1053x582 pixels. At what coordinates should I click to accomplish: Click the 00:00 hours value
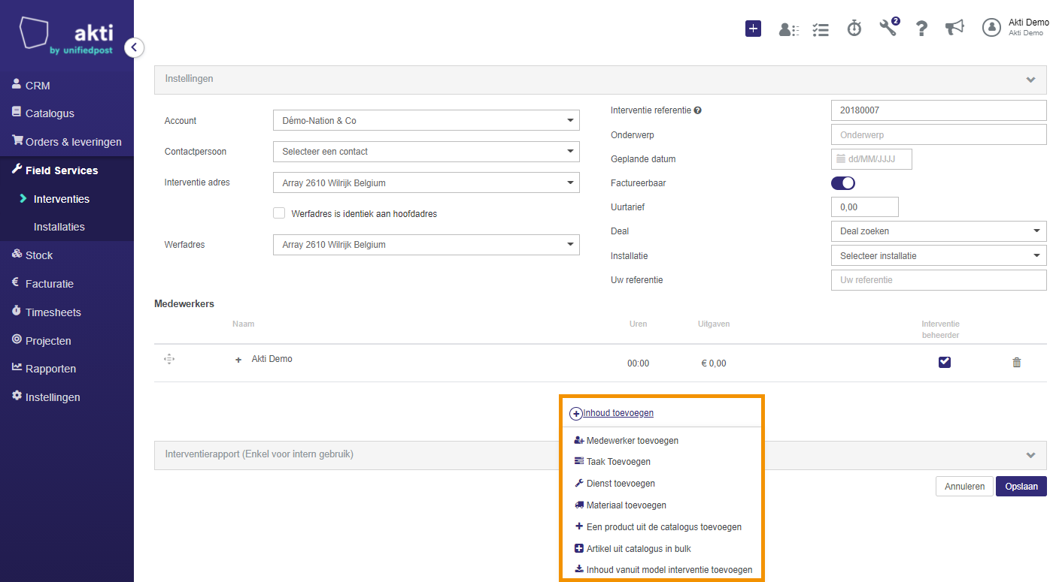[638, 363]
